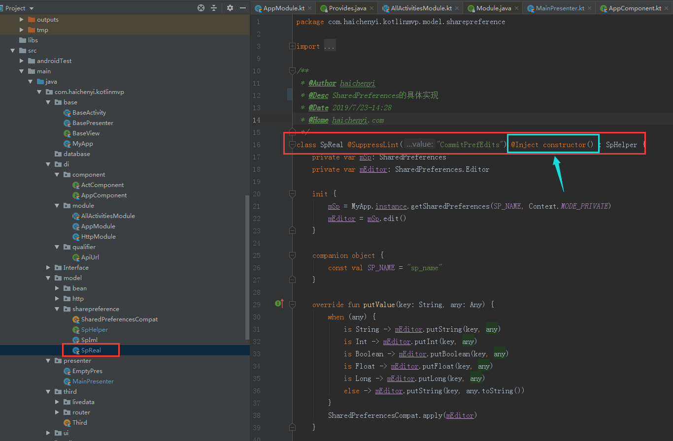The image size is (673, 441).
Task: Select AppComponent in the project tree
Action: [x=100, y=195]
